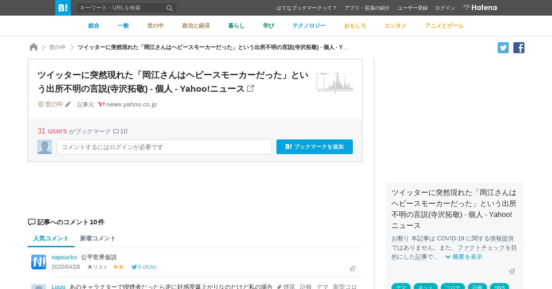Click 世の中 in the breadcrumb

pyautogui.click(x=57, y=47)
